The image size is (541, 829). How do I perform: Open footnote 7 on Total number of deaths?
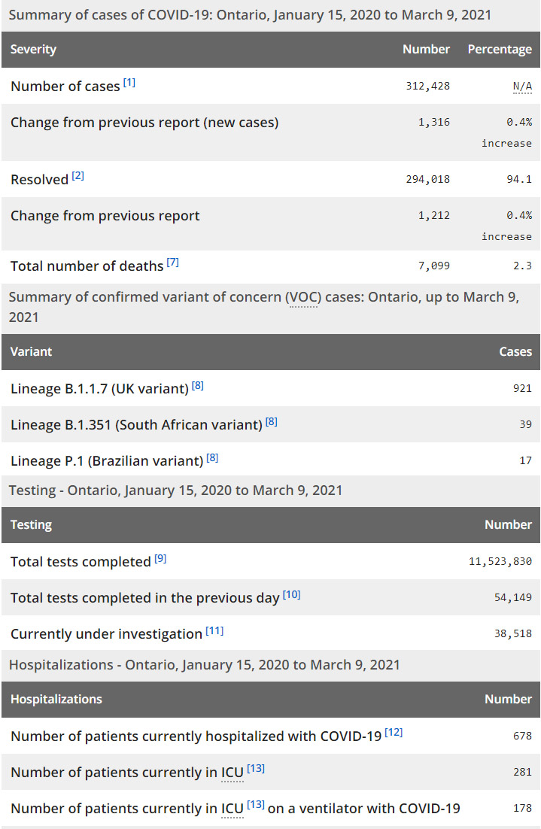[173, 262]
